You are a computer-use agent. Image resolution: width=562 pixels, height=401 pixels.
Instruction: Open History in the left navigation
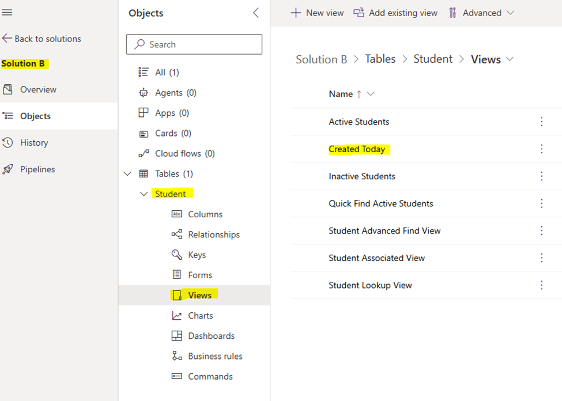[x=33, y=143]
